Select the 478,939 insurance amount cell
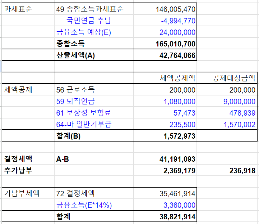 [x=227, y=112]
